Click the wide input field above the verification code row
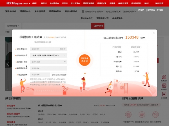The width and height of the screenshot is (169, 126). [48, 68]
